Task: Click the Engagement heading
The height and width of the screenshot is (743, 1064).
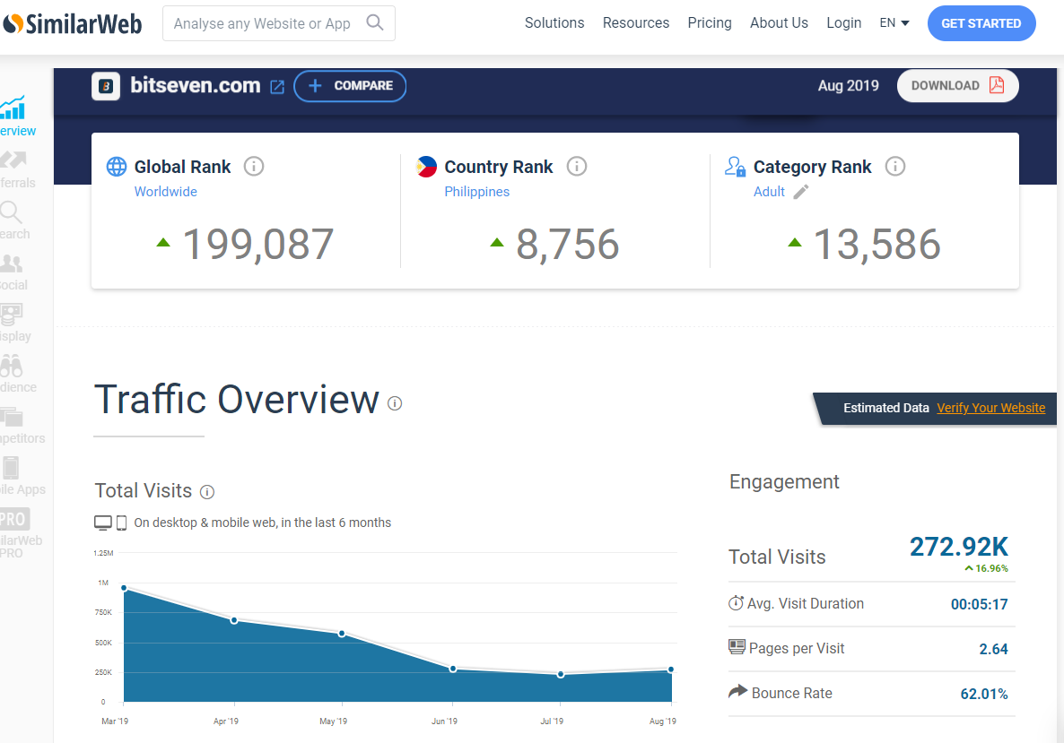Action: pyautogui.click(x=784, y=481)
